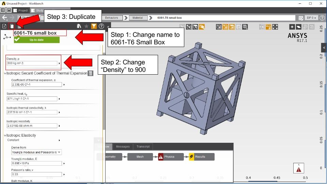Open thermal conductivity options arrow

[x=59, y=112]
